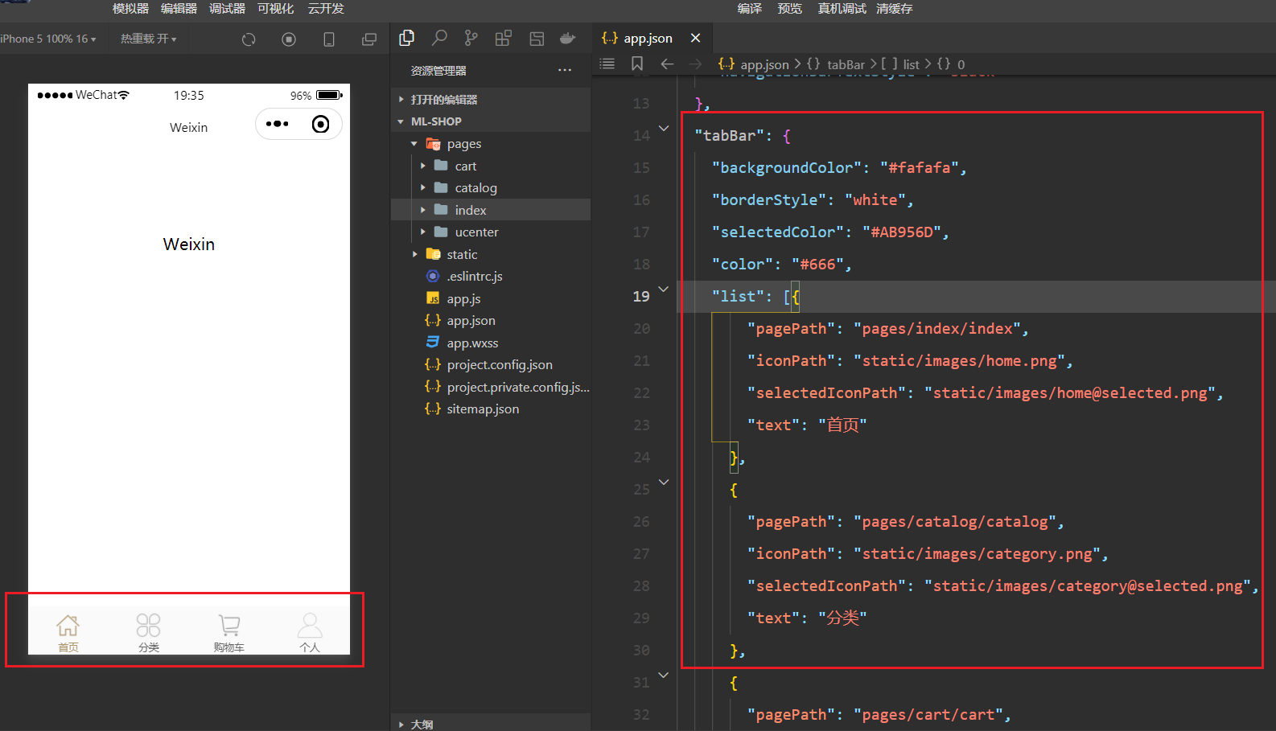Toggle the phone device view icon
1276x731 pixels.
[x=329, y=39]
